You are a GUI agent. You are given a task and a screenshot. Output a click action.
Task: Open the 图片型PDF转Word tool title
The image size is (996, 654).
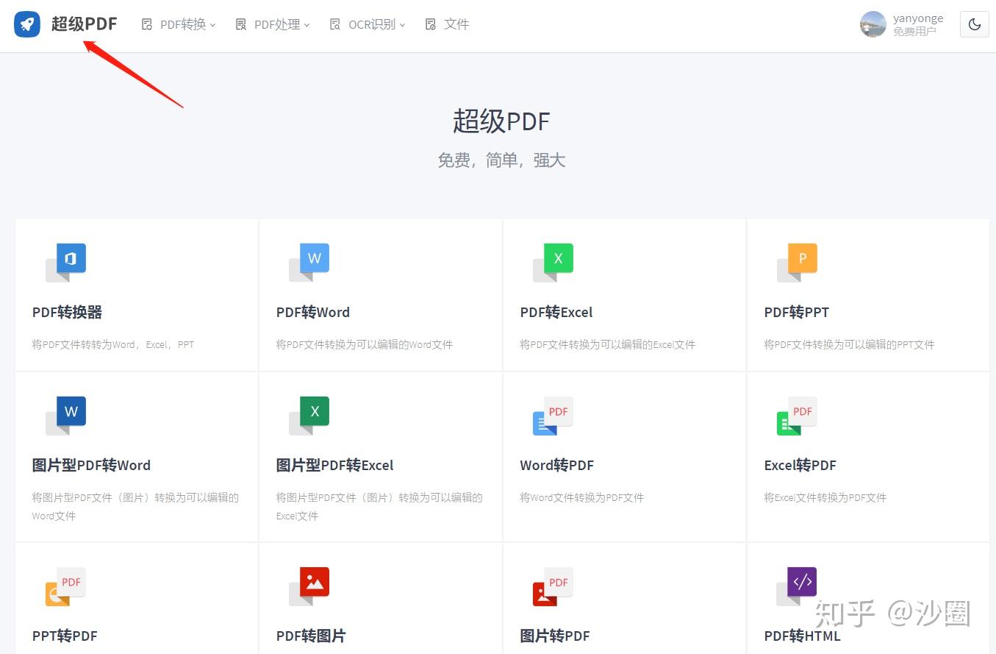pyautogui.click(x=91, y=465)
